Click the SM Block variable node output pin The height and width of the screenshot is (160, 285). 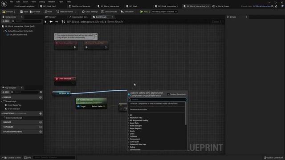pos(68,93)
